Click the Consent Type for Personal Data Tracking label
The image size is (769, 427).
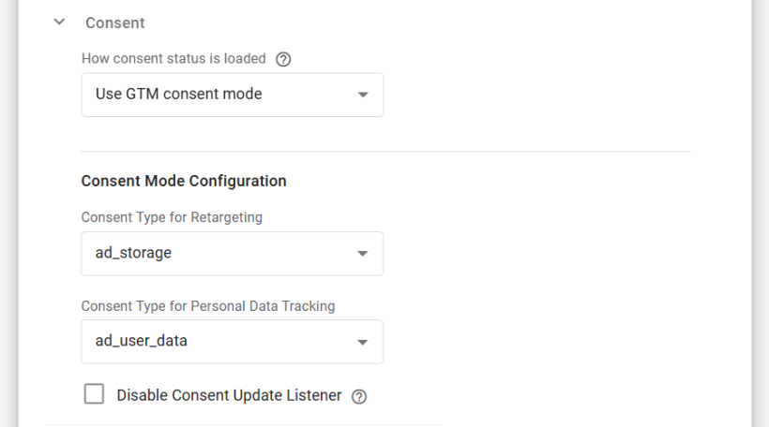[207, 305]
